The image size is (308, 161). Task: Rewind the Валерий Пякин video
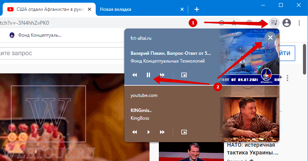click(x=134, y=75)
